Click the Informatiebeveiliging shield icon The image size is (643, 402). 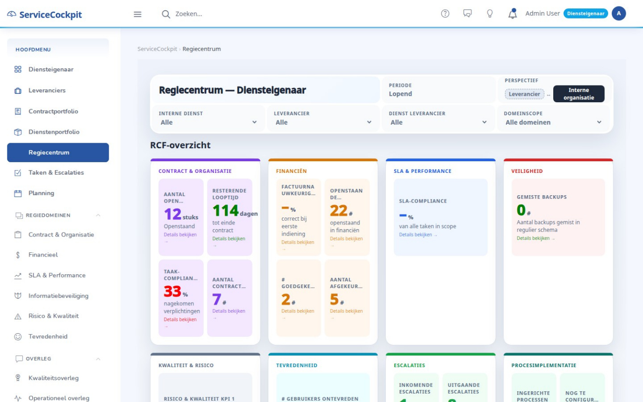pyautogui.click(x=18, y=296)
